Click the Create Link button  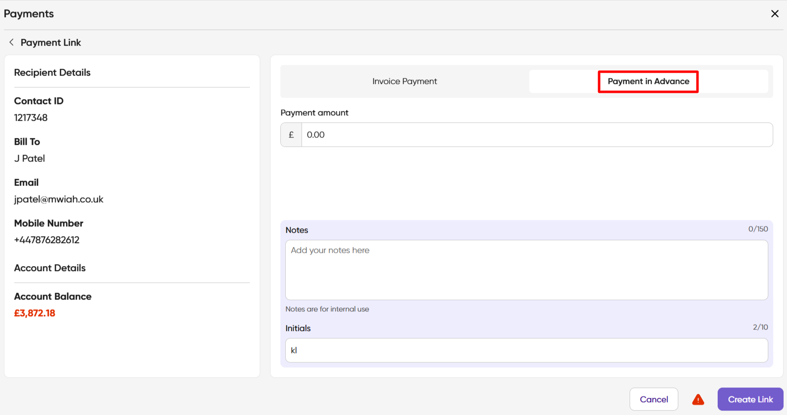750,399
